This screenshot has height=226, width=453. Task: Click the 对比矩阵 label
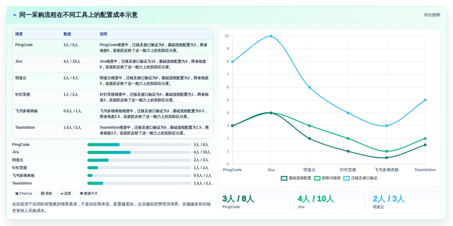[432, 15]
